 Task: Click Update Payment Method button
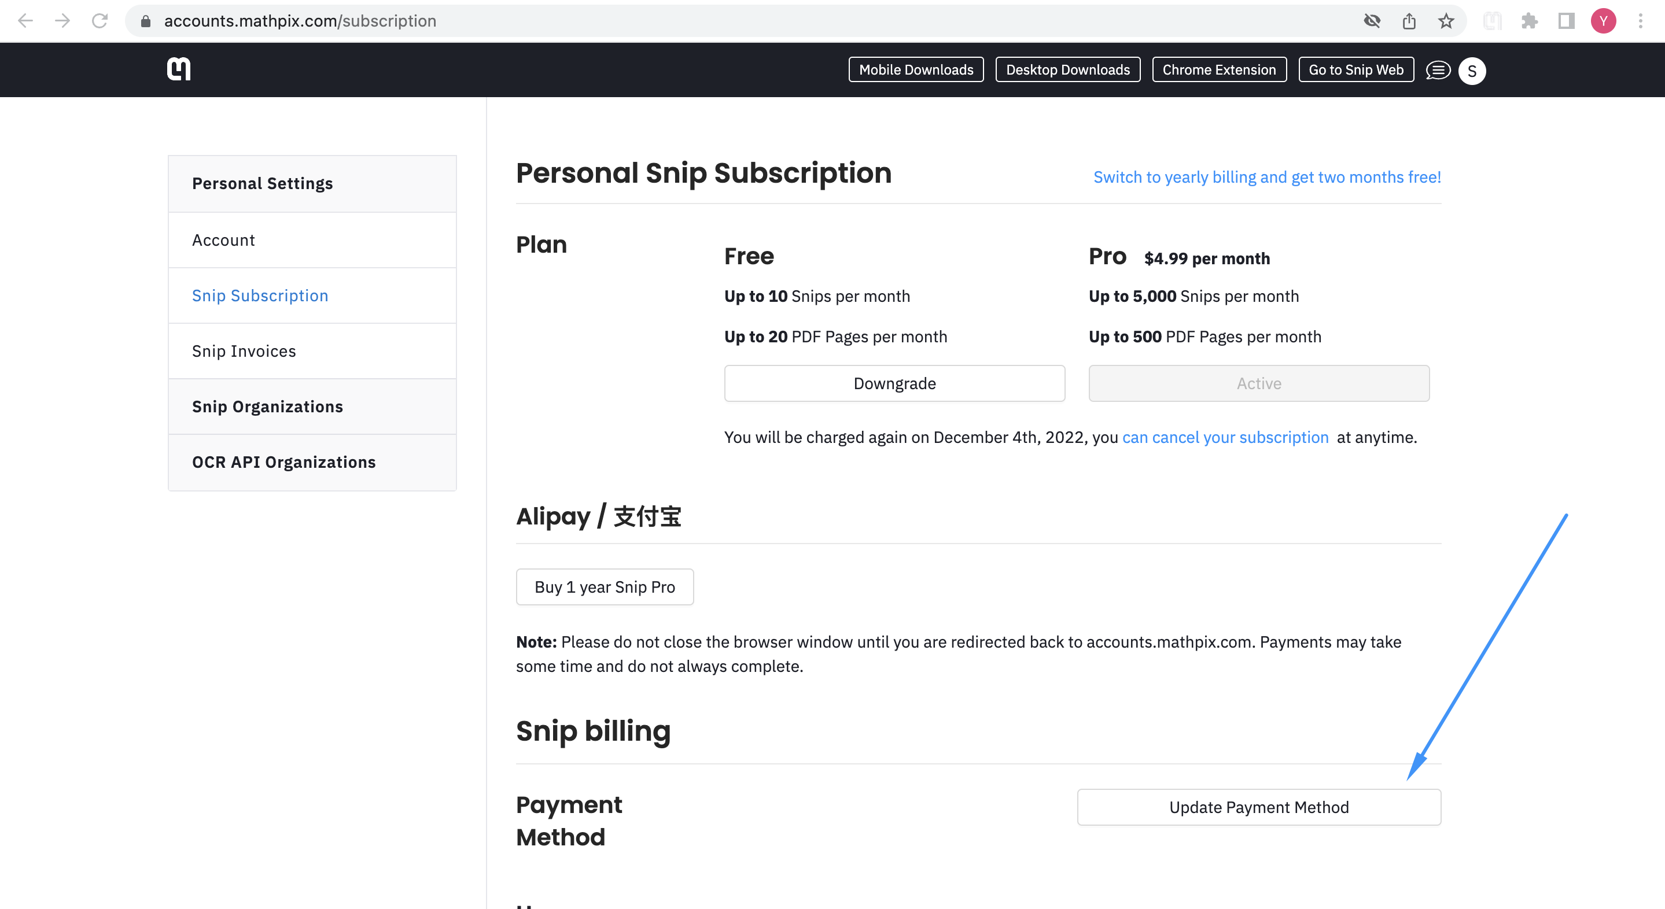pyautogui.click(x=1257, y=807)
